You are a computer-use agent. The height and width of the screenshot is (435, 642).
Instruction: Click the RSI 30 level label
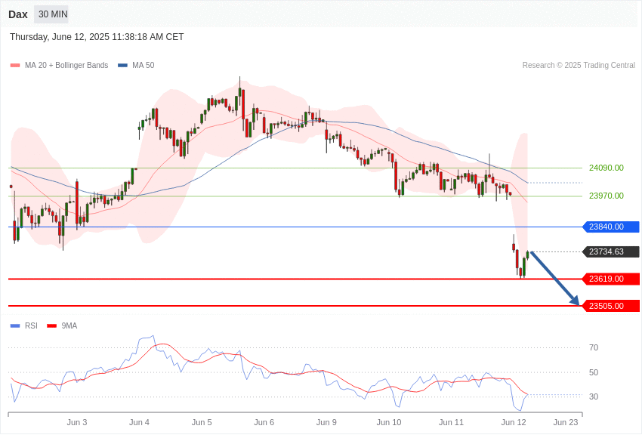tap(594, 396)
